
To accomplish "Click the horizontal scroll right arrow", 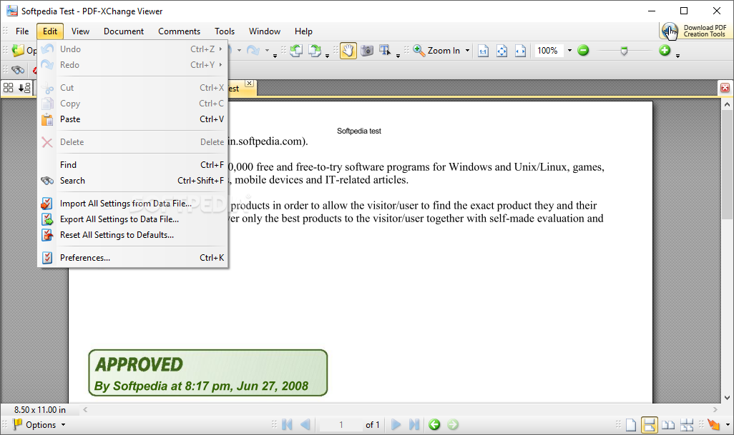I will [715, 410].
